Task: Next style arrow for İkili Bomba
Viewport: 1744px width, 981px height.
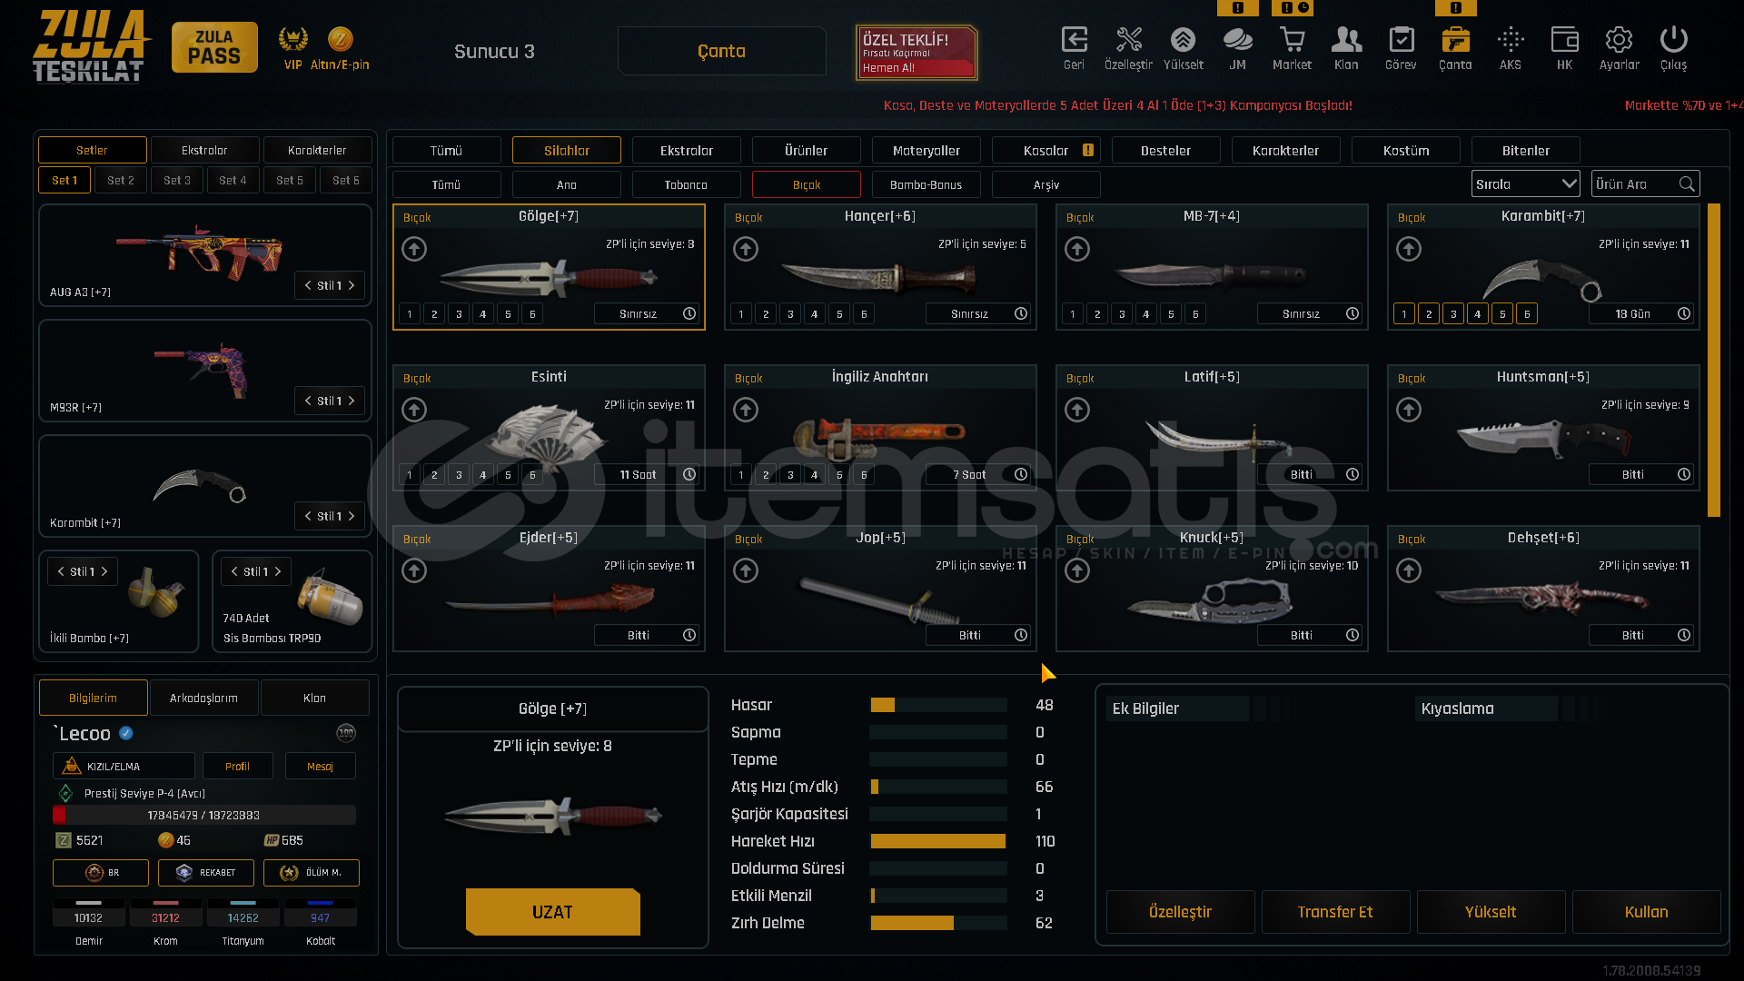Action: [x=105, y=571]
